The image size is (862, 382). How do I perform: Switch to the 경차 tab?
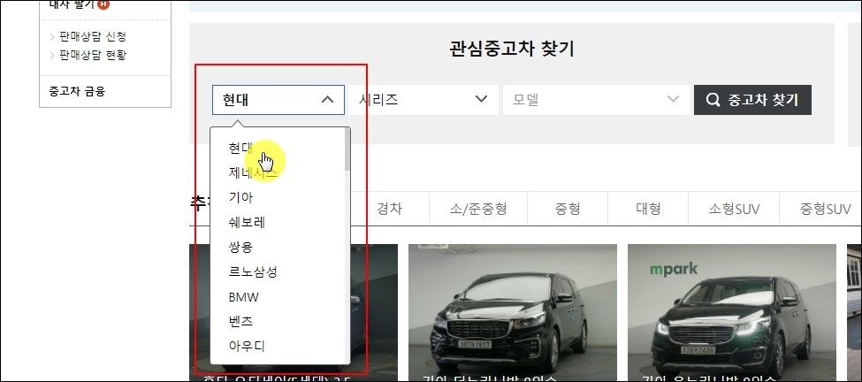point(389,209)
